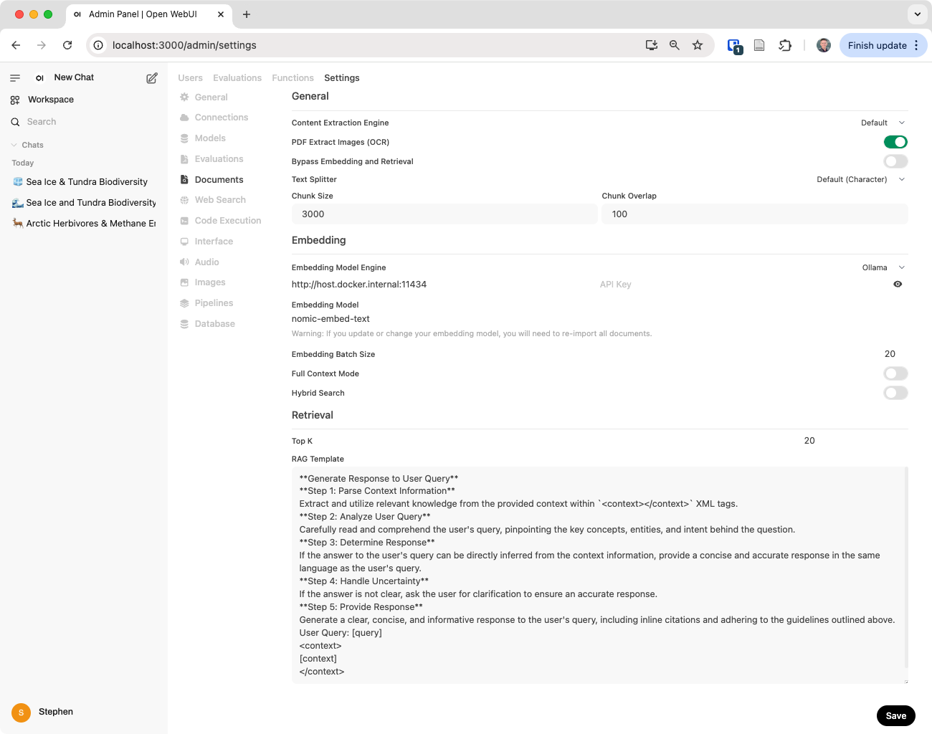Click inside the Chunk Size field
The height and width of the screenshot is (734, 932).
(444, 214)
